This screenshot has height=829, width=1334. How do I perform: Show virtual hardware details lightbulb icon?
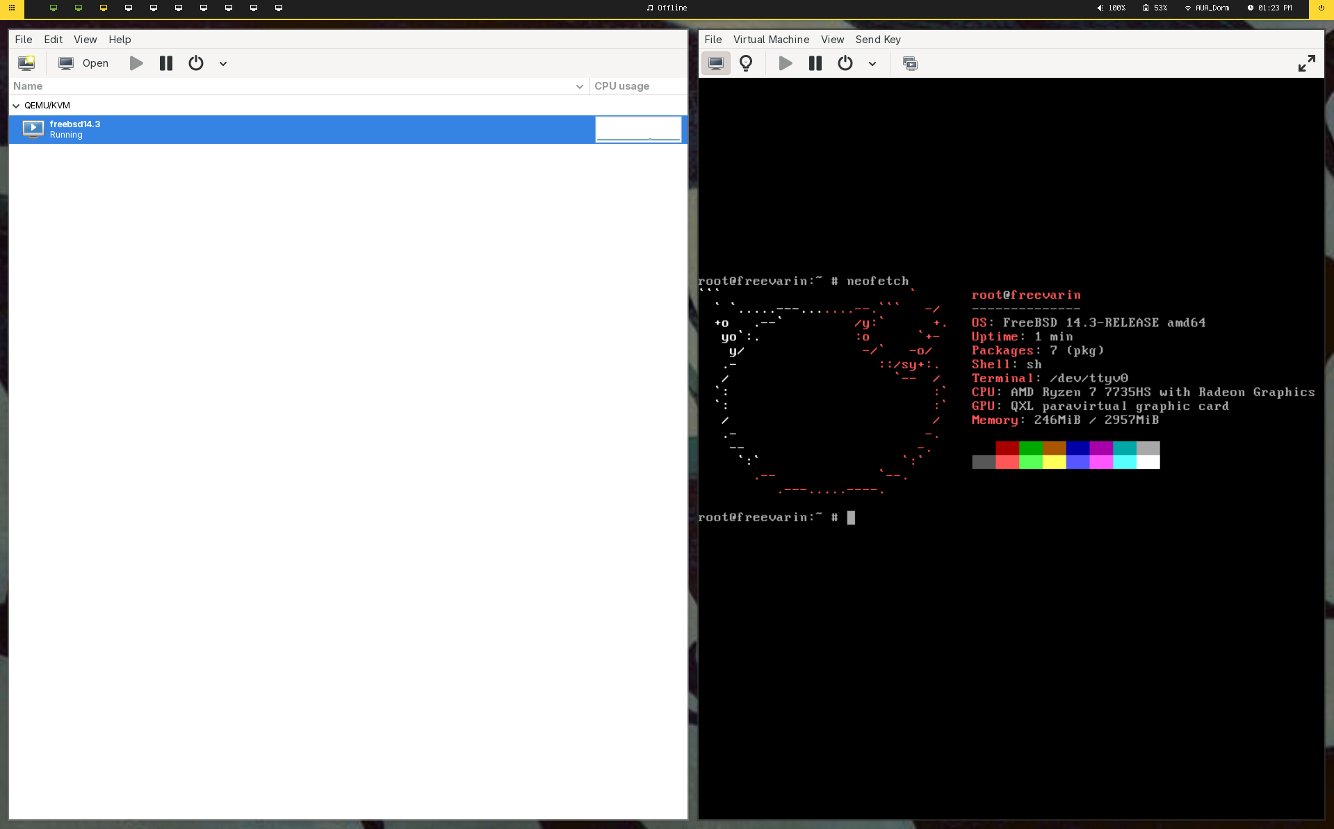pyautogui.click(x=746, y=63)
